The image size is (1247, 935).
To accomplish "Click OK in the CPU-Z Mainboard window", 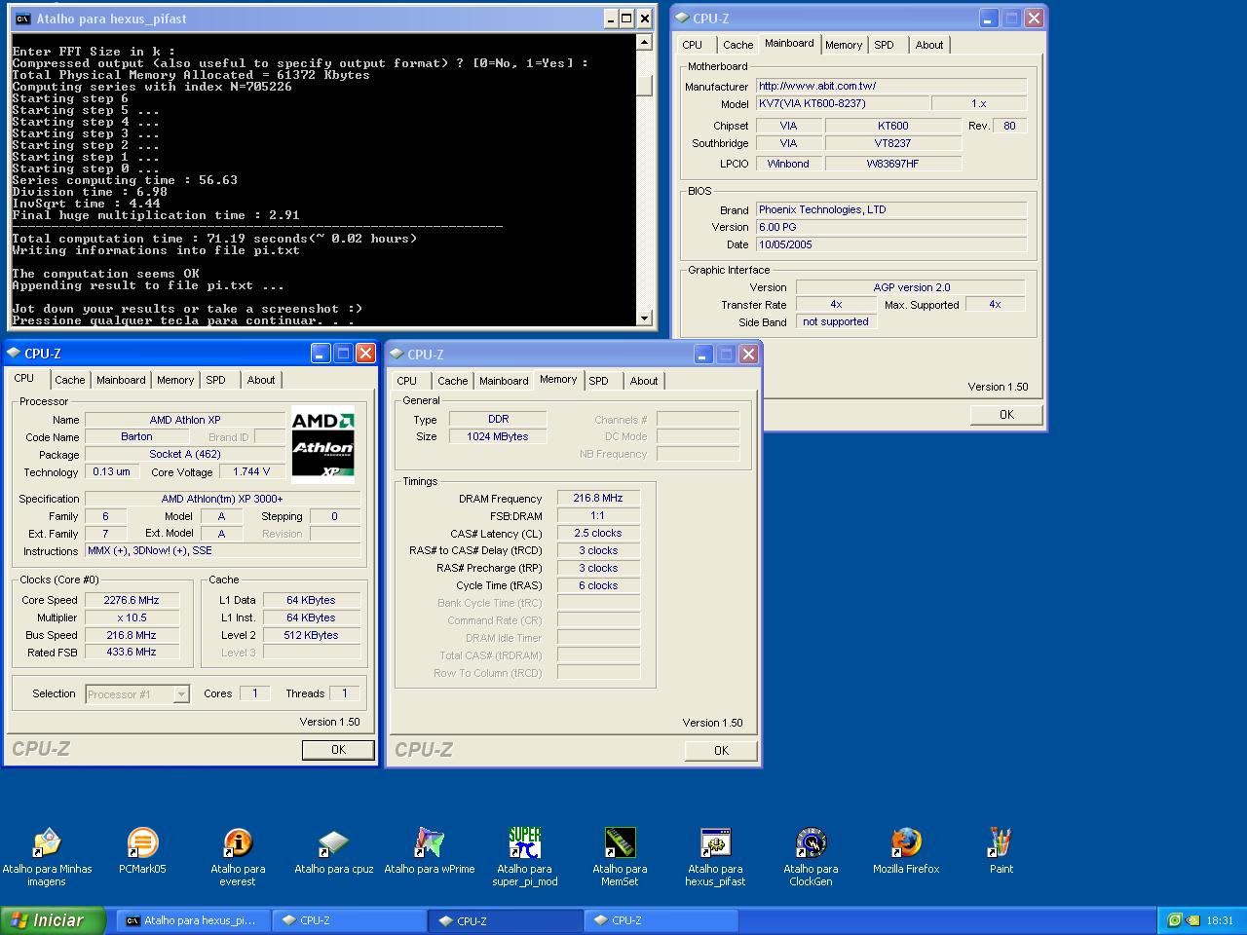I will [x=1006, y=415].
